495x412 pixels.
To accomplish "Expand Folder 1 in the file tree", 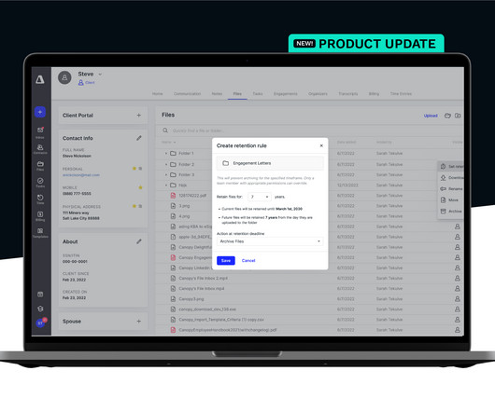I will tap(166, 154).
